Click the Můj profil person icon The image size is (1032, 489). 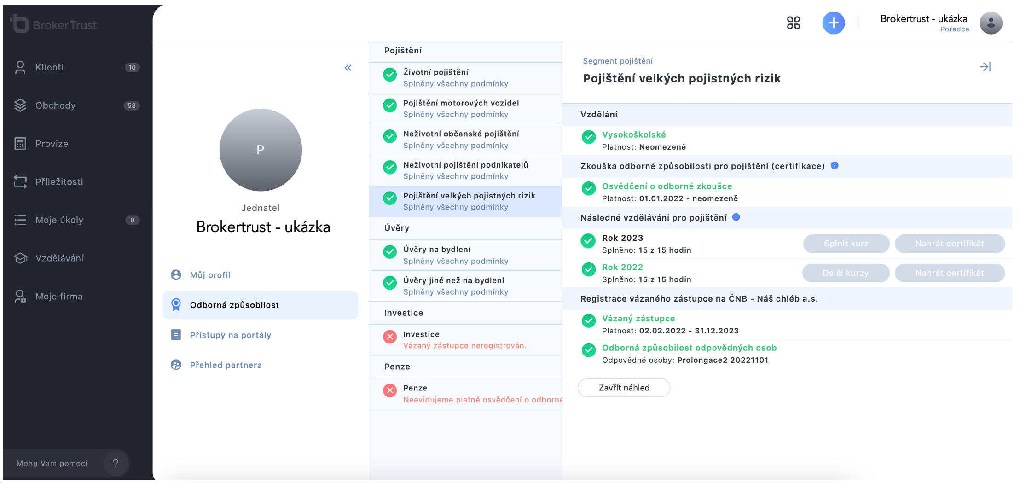176,275
